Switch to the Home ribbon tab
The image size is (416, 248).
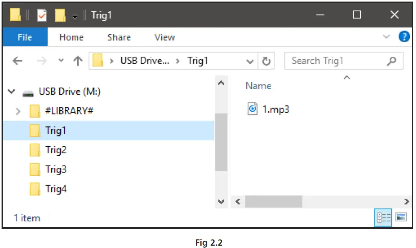[71, 38]
